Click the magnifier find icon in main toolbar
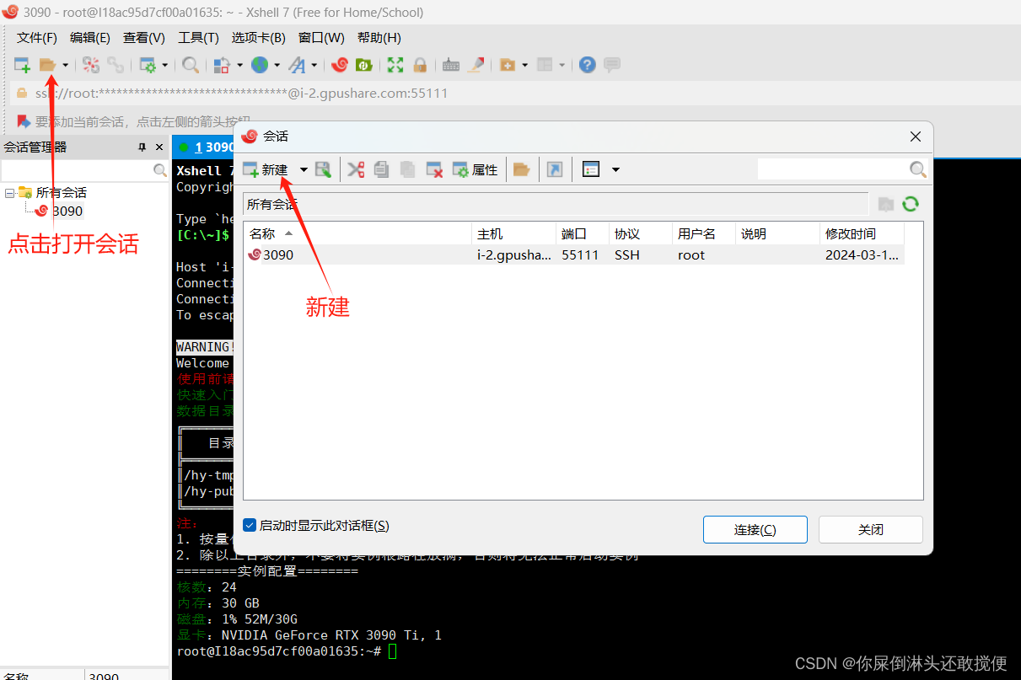Viewport: 1021px width, 680px height. (x=191, y=65)
